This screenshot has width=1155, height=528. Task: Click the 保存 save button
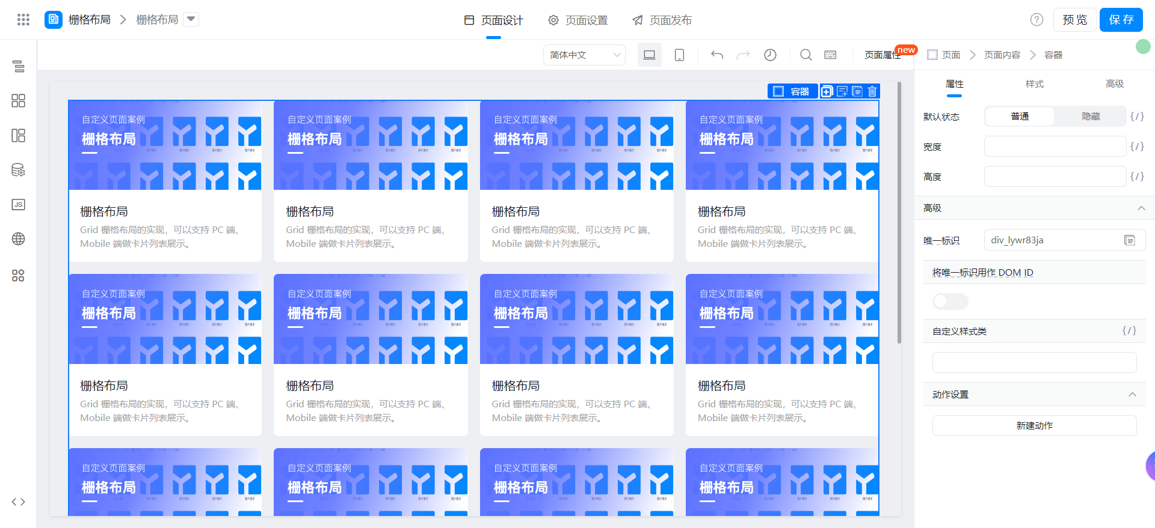[x=1121, y=20]
